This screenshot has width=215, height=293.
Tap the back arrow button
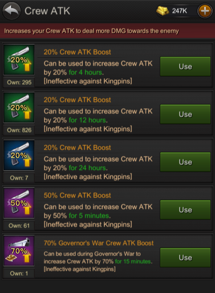tap(12, 11)
